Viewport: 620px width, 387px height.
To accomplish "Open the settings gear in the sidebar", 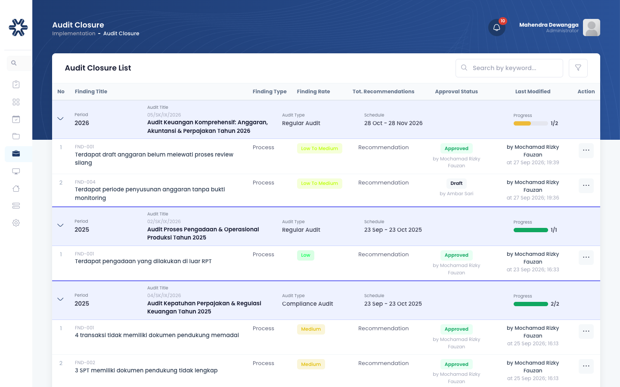I will [16, 223].
